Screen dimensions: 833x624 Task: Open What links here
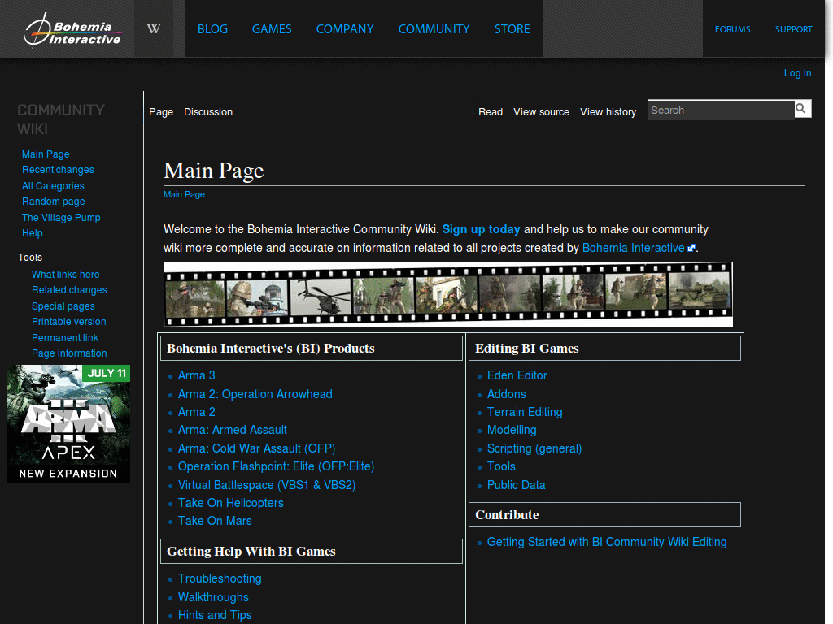click(65, 275)
